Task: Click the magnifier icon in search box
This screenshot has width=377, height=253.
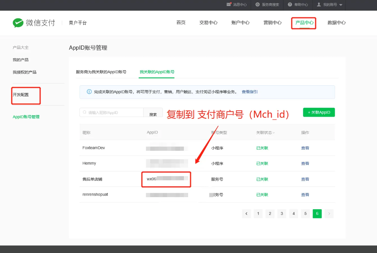Action: click(85, 113)
